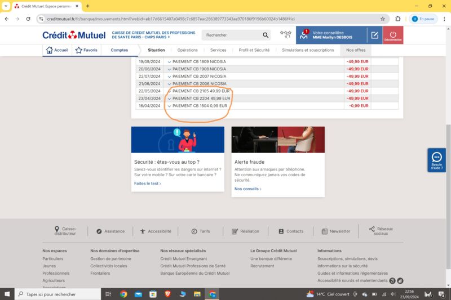Open Tarifs euro icon link

pyautogui.click(x=201, y=231)
